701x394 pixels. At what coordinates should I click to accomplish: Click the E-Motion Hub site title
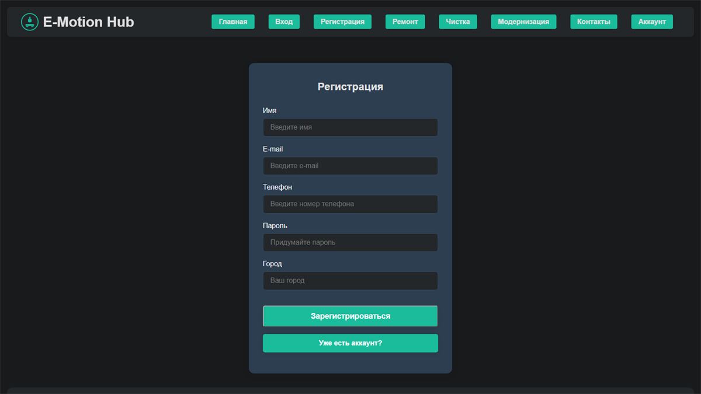pos(89,22)
